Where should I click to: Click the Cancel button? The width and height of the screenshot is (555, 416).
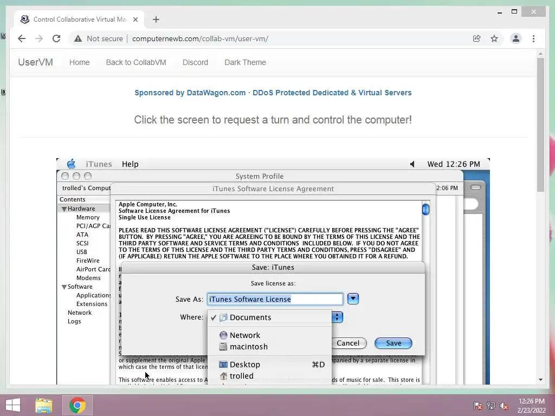pos(348,343)
